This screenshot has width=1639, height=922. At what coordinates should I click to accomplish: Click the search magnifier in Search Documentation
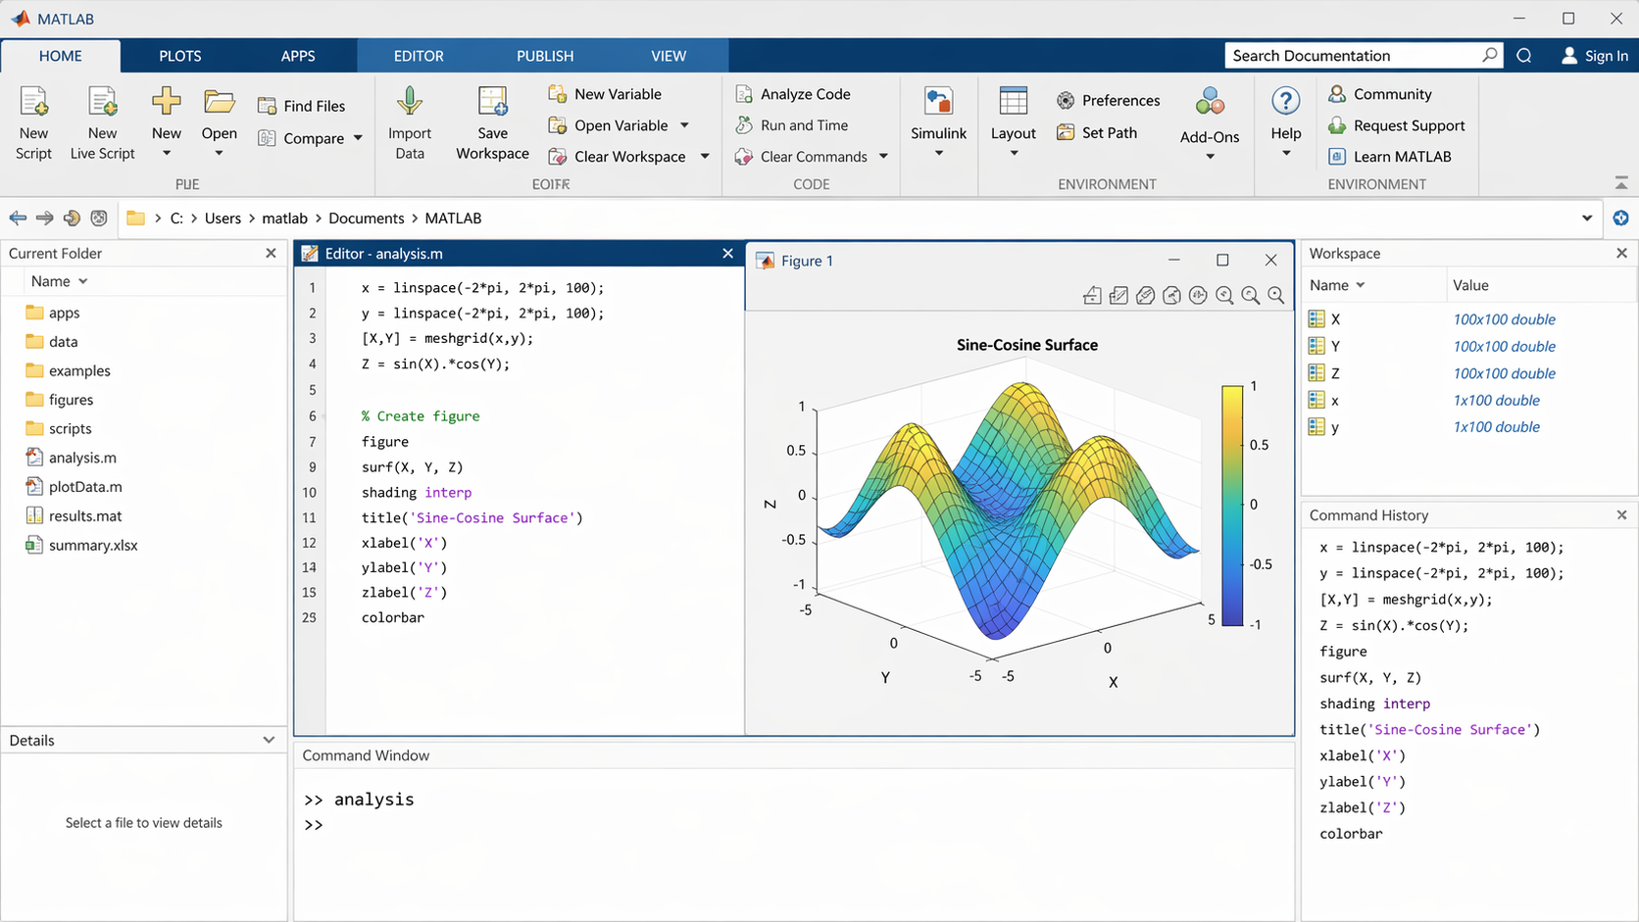coord(1489,55)
